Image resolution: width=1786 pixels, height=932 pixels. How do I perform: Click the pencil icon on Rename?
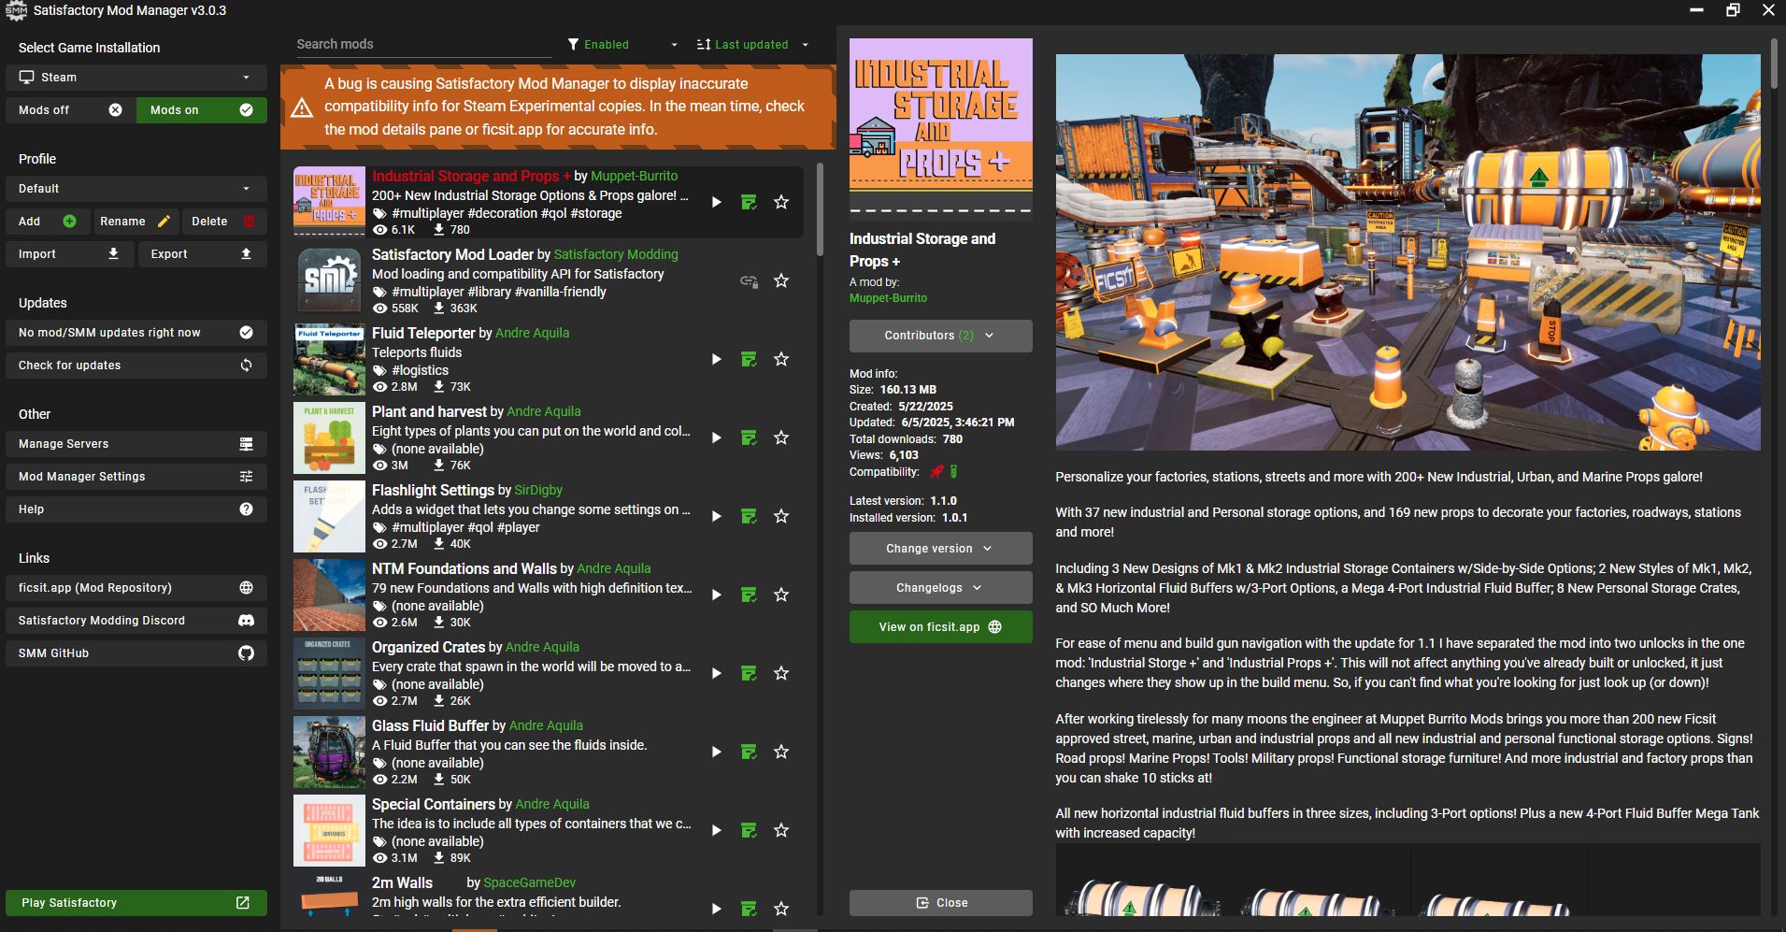pos(164,222)
